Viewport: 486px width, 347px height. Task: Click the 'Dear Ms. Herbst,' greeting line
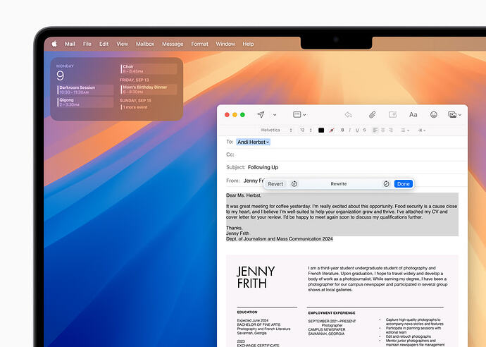point(244,195)
